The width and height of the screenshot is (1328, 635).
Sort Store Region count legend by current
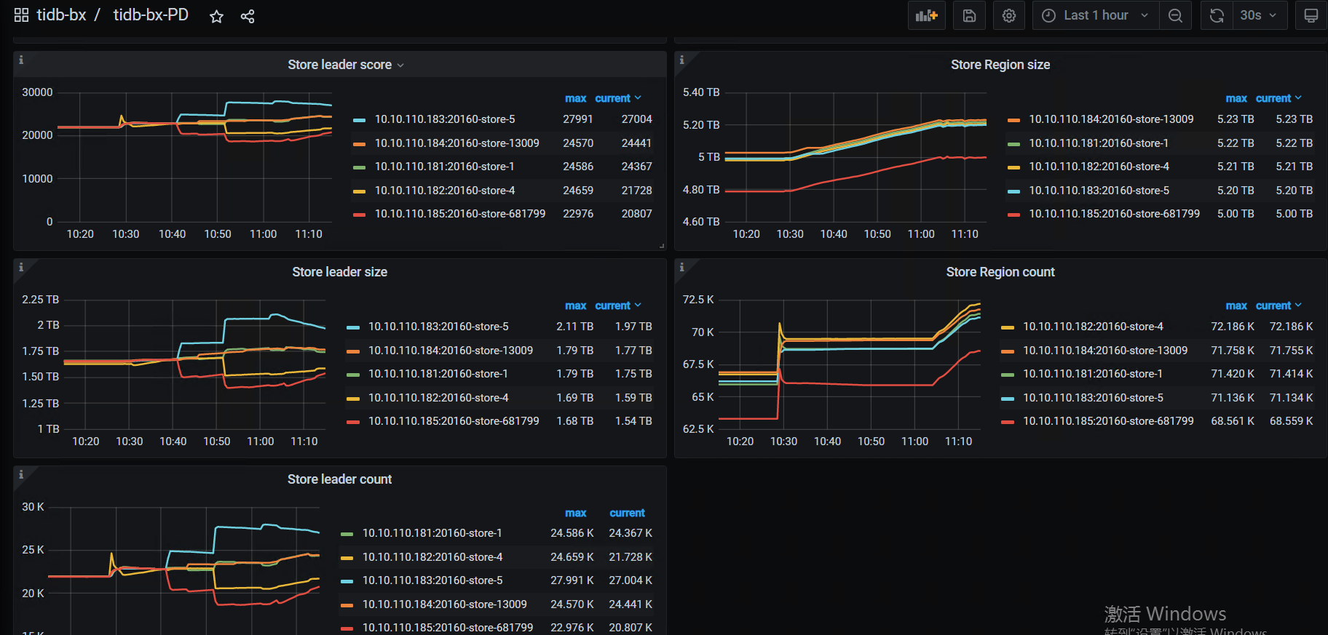tap(1273, 305)
